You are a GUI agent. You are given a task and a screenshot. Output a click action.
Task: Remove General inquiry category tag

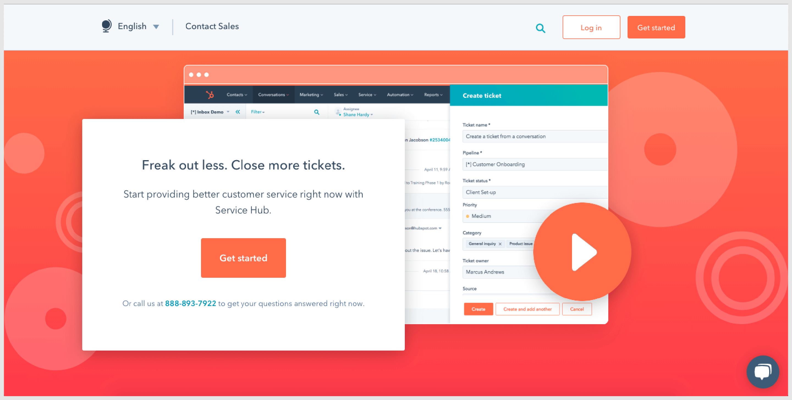point(498,244)
